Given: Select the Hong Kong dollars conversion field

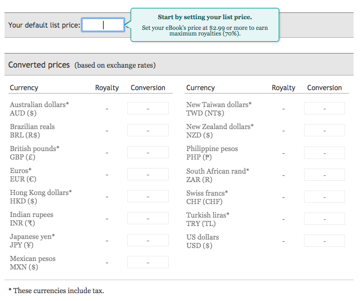Looking at the screenshot, I should tap(148, 197).
